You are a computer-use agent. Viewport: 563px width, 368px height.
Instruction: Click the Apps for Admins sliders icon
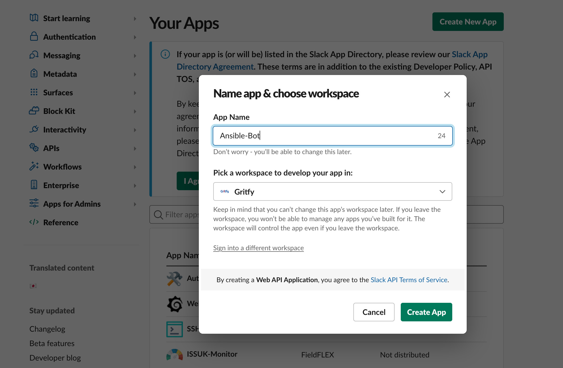pyautogui.click(x=34, y=203)
